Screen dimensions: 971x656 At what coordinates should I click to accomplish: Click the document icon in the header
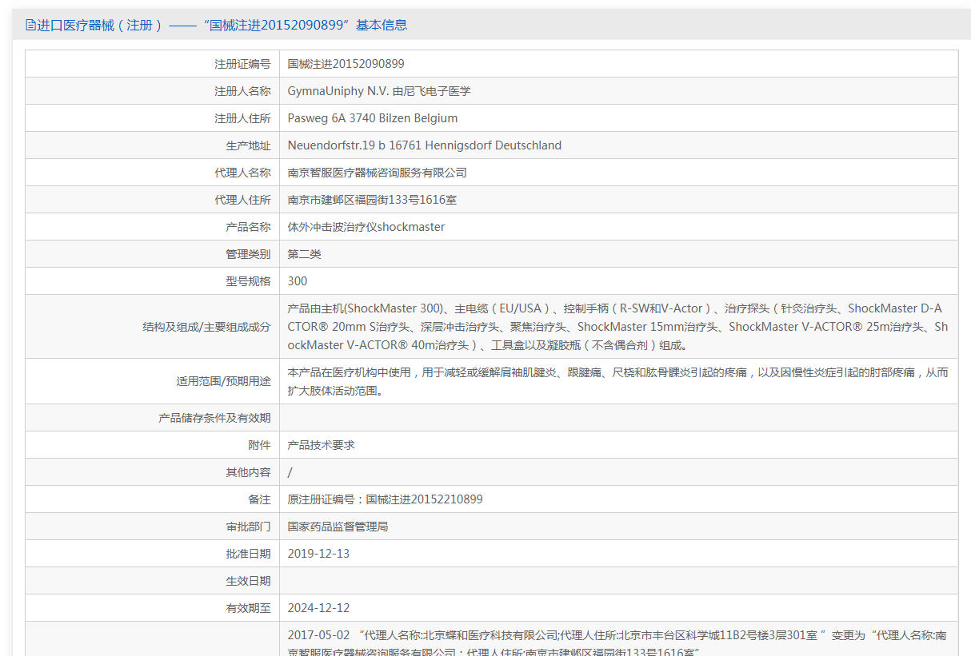pos(30,25)
